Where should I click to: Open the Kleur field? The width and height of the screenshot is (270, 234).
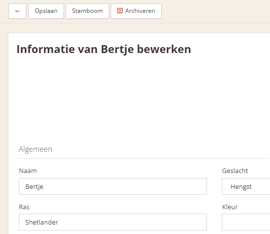tap(246, 222)
